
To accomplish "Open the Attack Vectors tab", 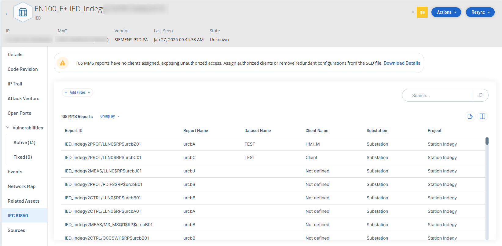I will tap(24, 99).
